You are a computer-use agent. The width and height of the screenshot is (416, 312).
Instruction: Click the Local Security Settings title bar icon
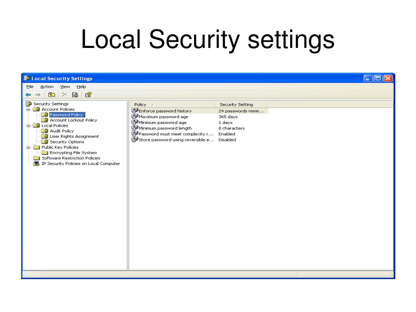click(x=26, y=78)
